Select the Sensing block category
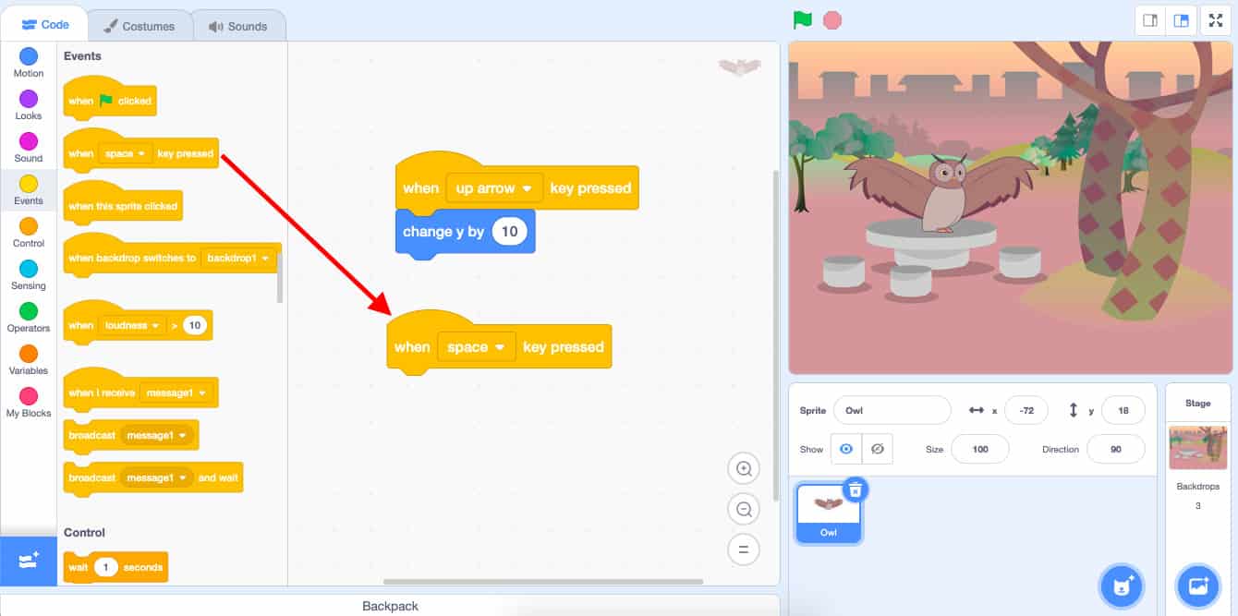1238x616 pixels. (29, 275)
